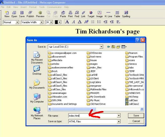This screenshot has height=137, width=165.
Task: Click the Create New Folder icon
Action: (x=118, y=47)
